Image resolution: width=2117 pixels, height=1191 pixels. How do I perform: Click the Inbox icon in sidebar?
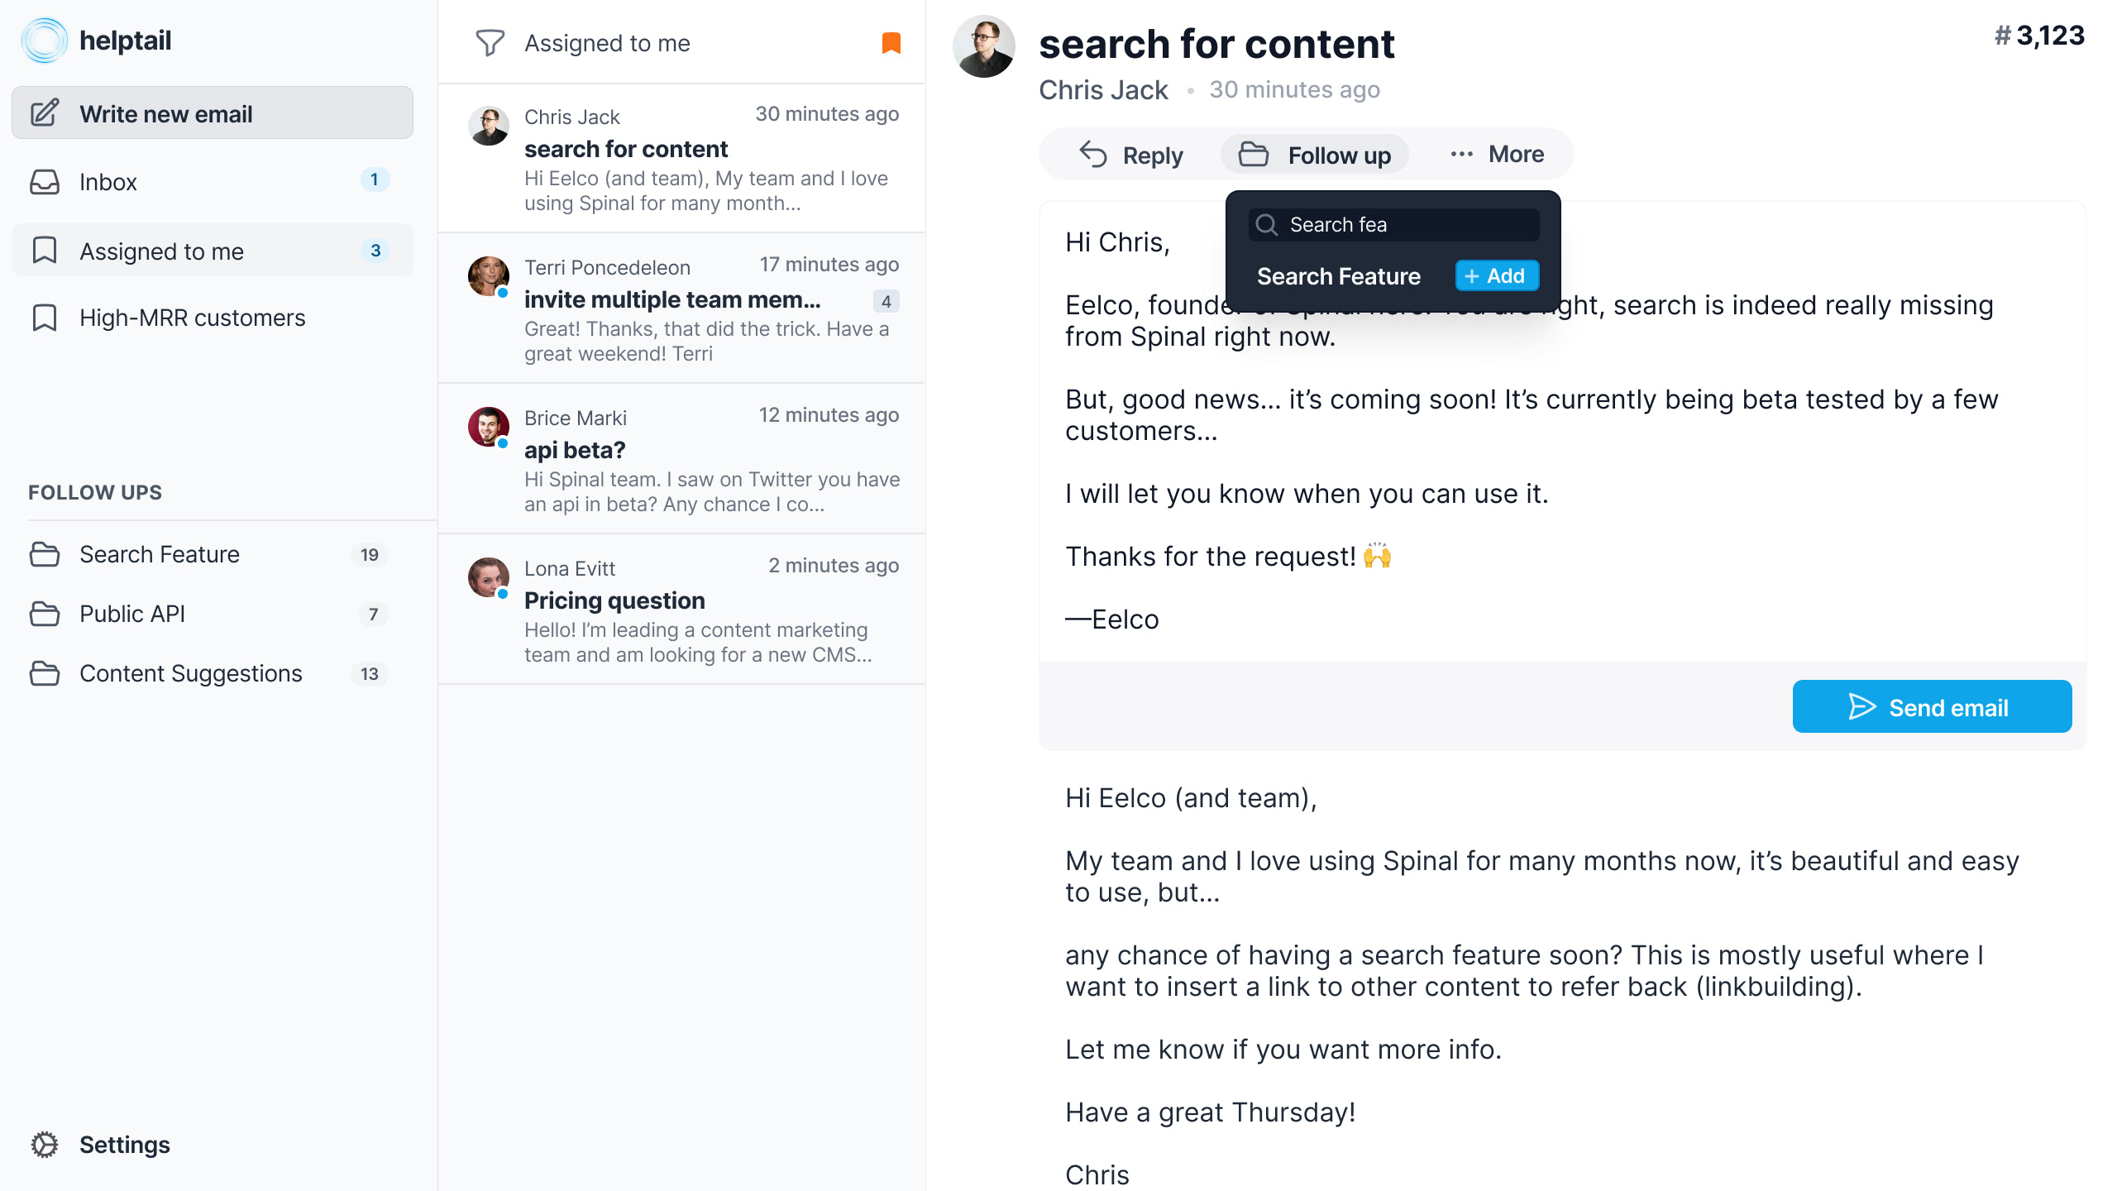[x=45, y=180]
